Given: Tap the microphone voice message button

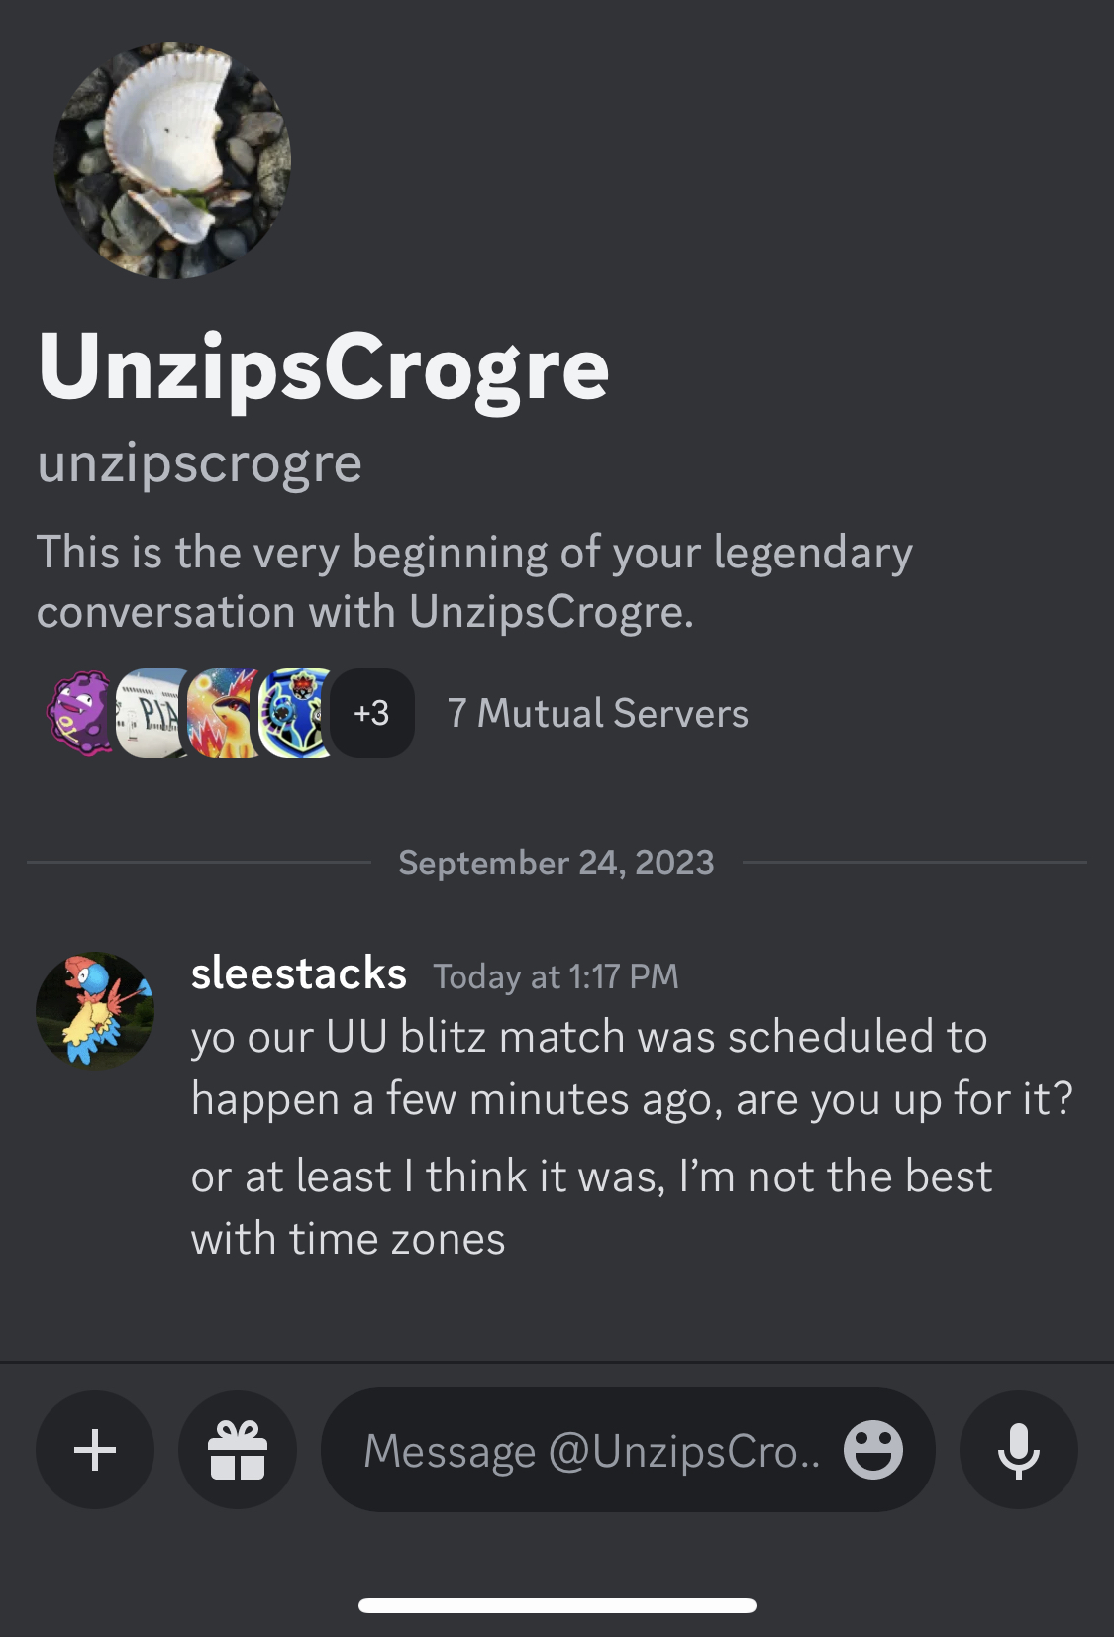Looking at the screenshot, I should 1018,1450.
